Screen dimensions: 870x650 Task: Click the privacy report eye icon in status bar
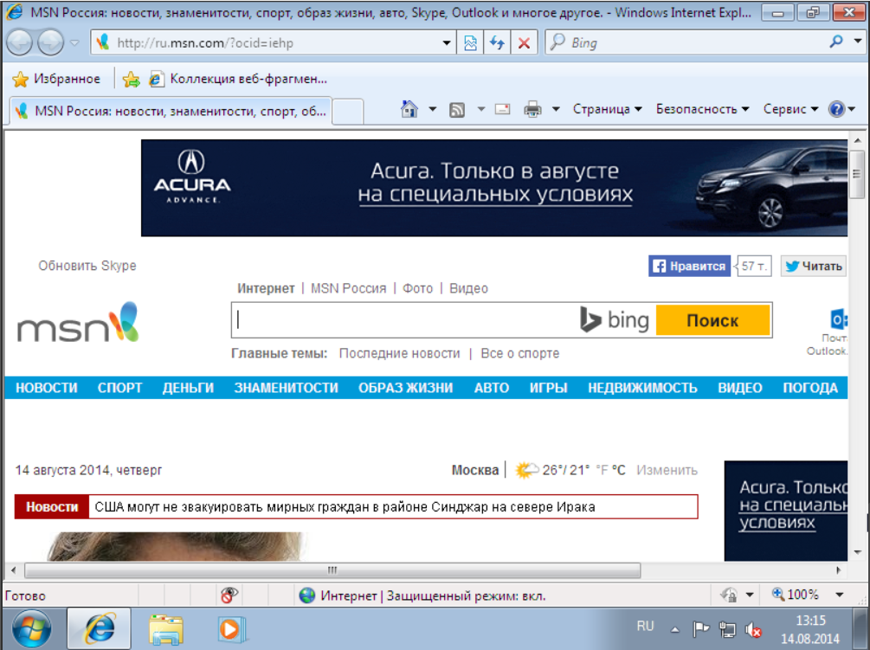(229, 595)
